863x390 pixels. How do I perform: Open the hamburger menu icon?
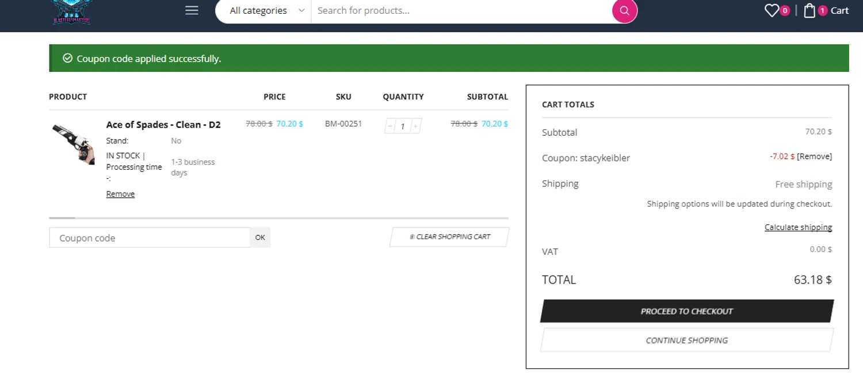pyautogui.click(x=192, y=10)
